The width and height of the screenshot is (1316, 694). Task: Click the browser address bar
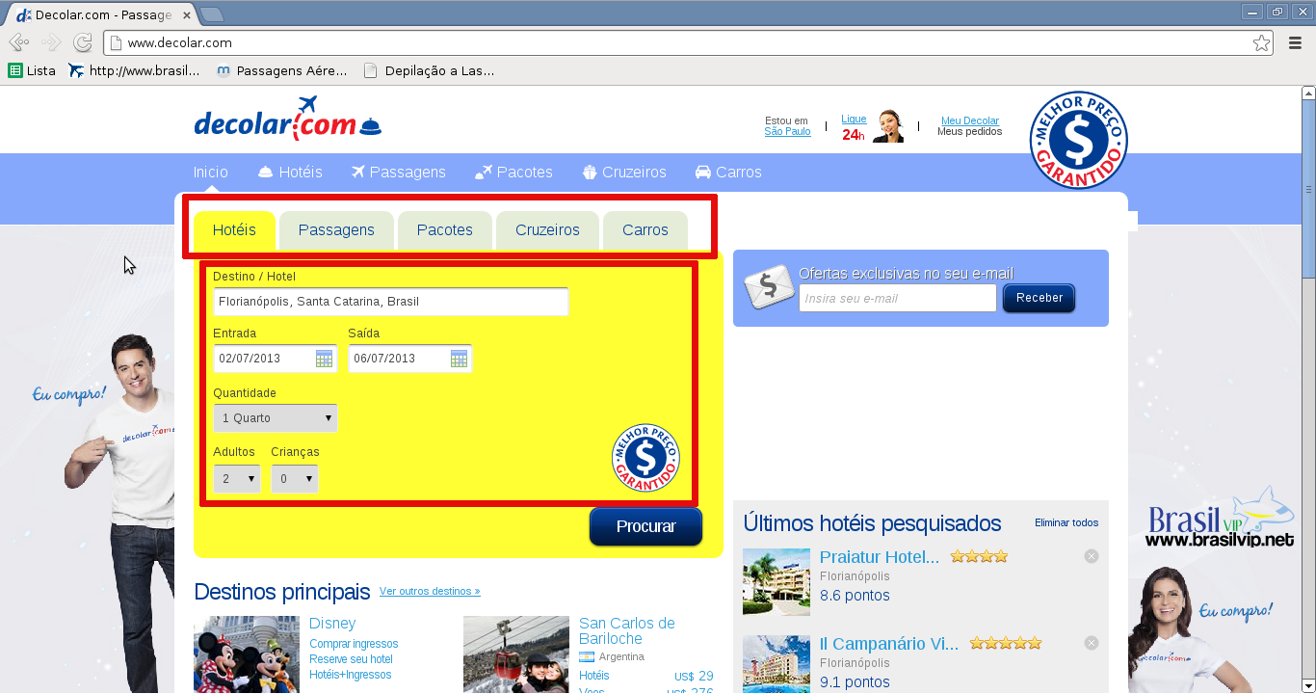coord(689,42)
